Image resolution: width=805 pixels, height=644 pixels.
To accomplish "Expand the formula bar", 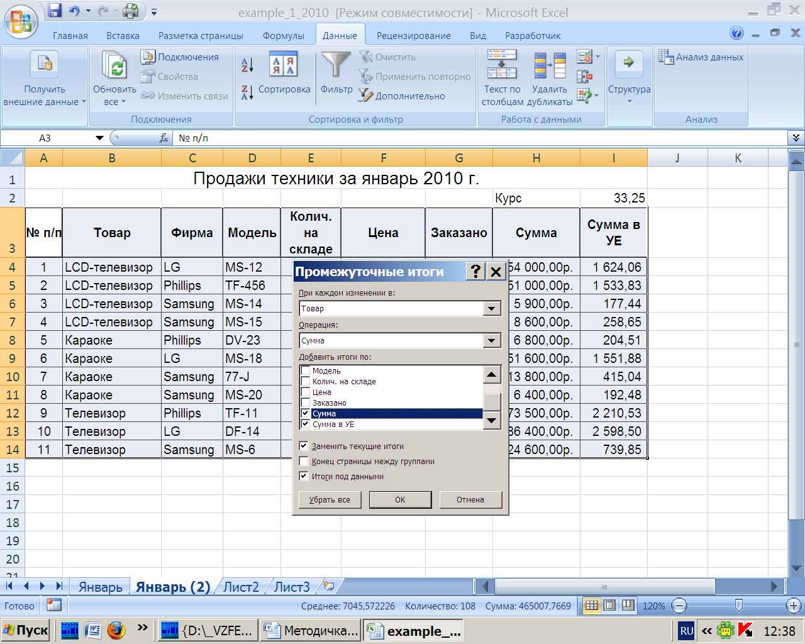I will point(796,138).
